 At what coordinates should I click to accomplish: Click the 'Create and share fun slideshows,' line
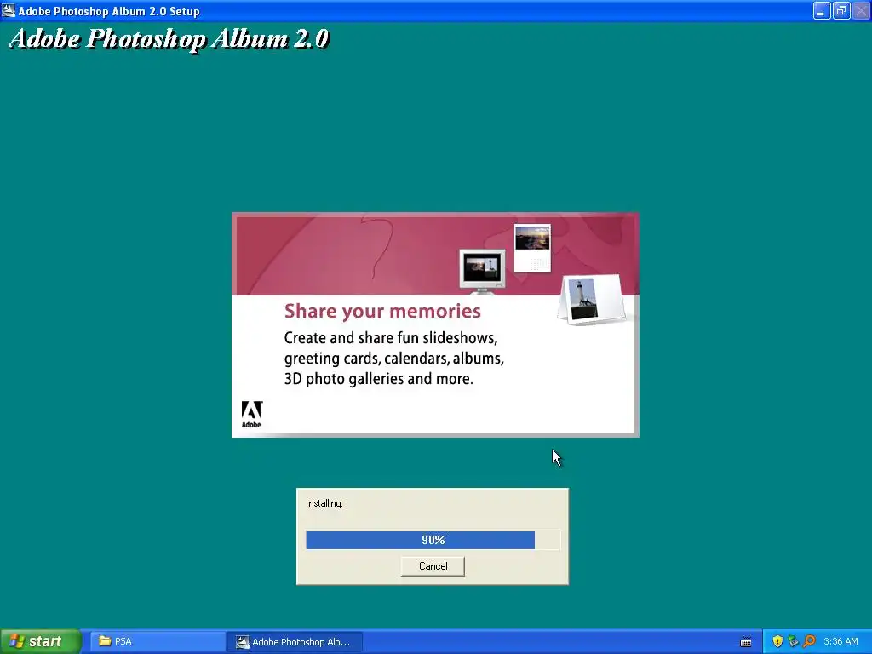click(x=391, y=338)
